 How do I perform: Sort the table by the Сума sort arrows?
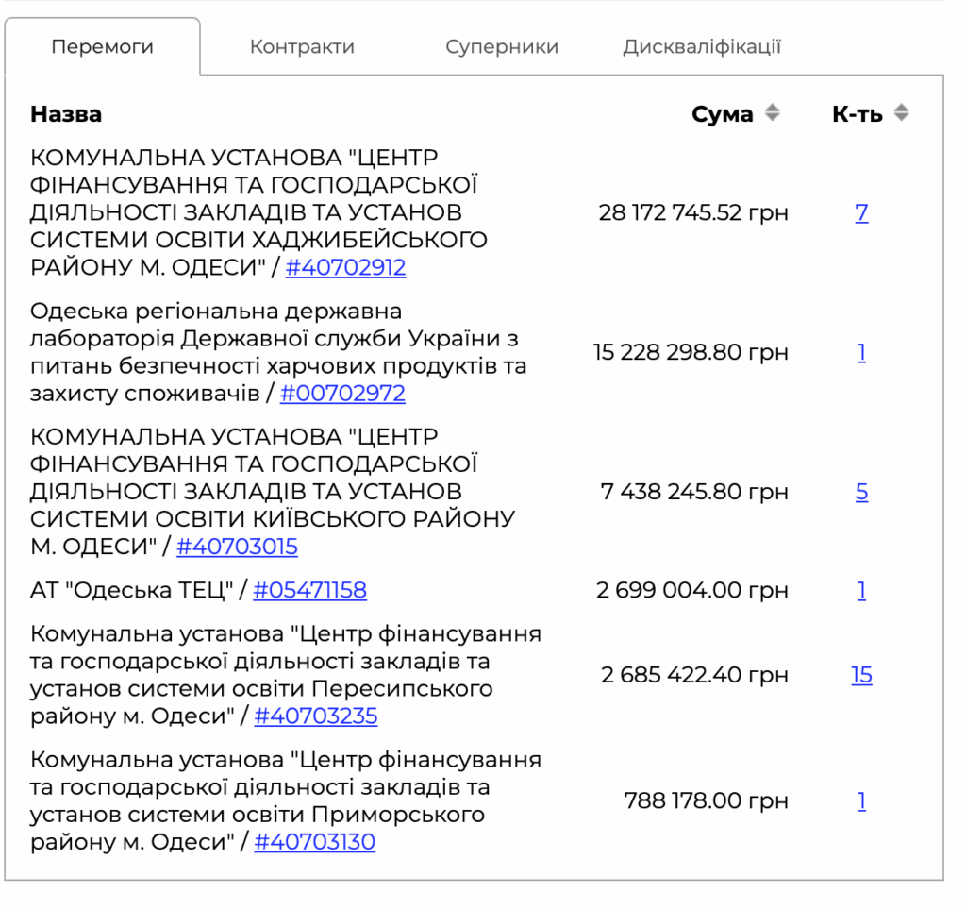773,114
